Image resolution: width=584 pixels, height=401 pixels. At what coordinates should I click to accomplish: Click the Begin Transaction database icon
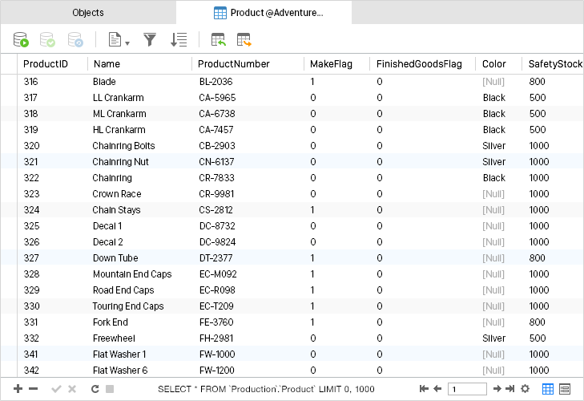[x=21, y=39]
